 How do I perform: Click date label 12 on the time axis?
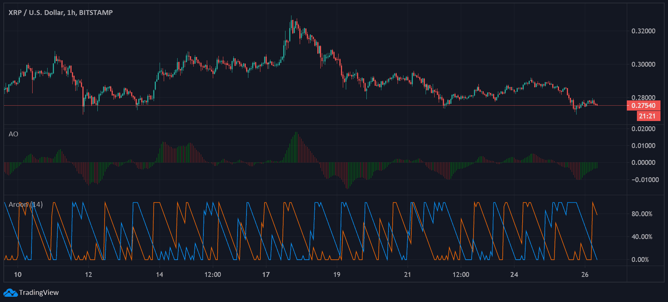click(x=88, y=275)
